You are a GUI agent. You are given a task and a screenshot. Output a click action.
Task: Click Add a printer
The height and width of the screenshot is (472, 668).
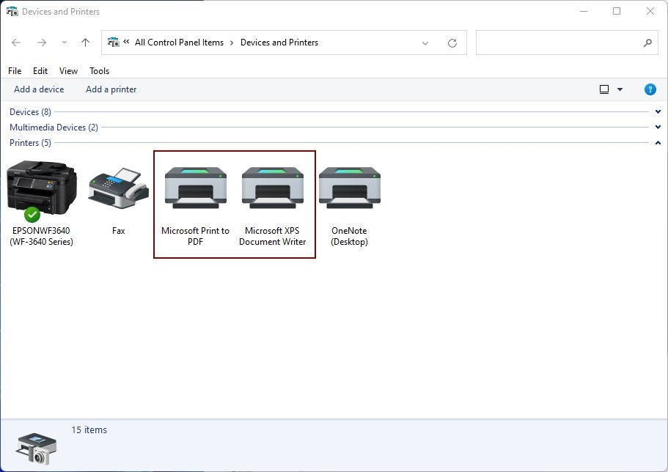[111, 89]
